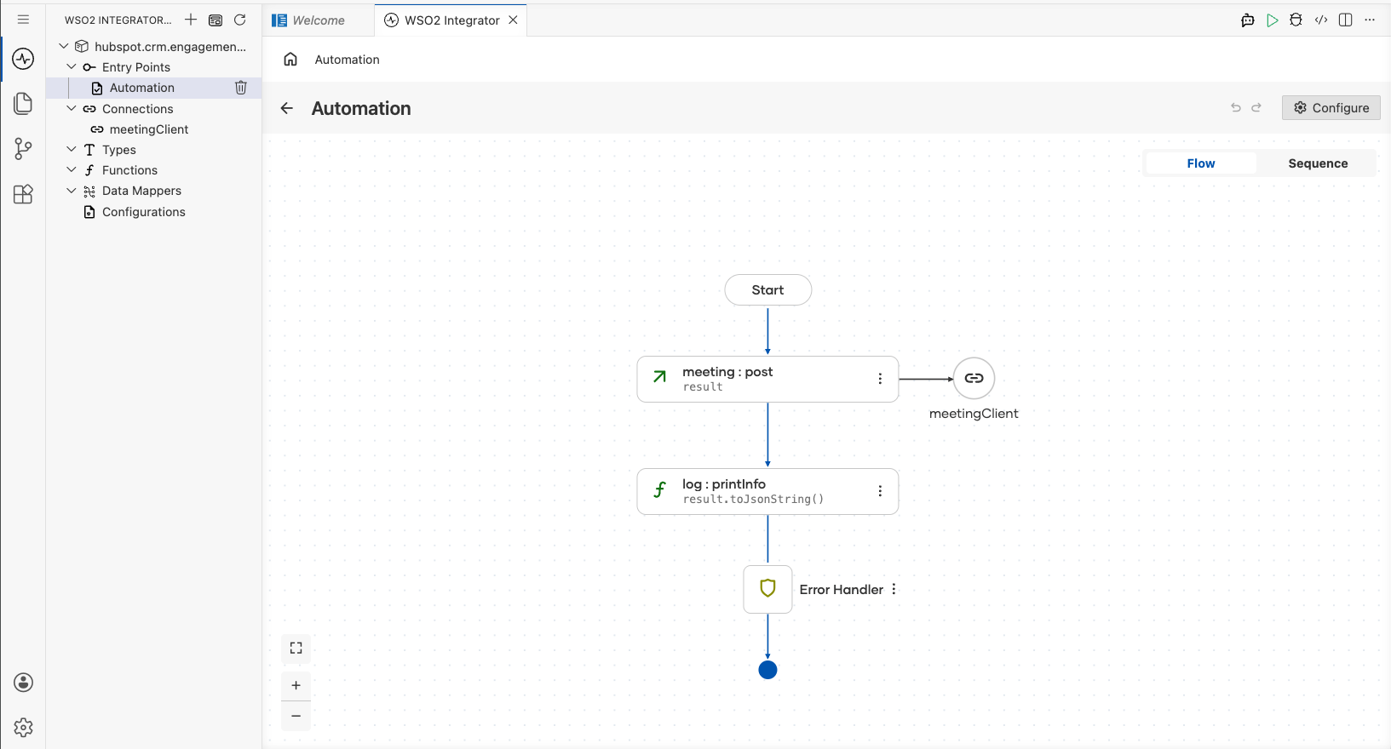Open the meeting : post node menu
Image resolution: width=1391 pixels, height=749 pixels.
880,379
